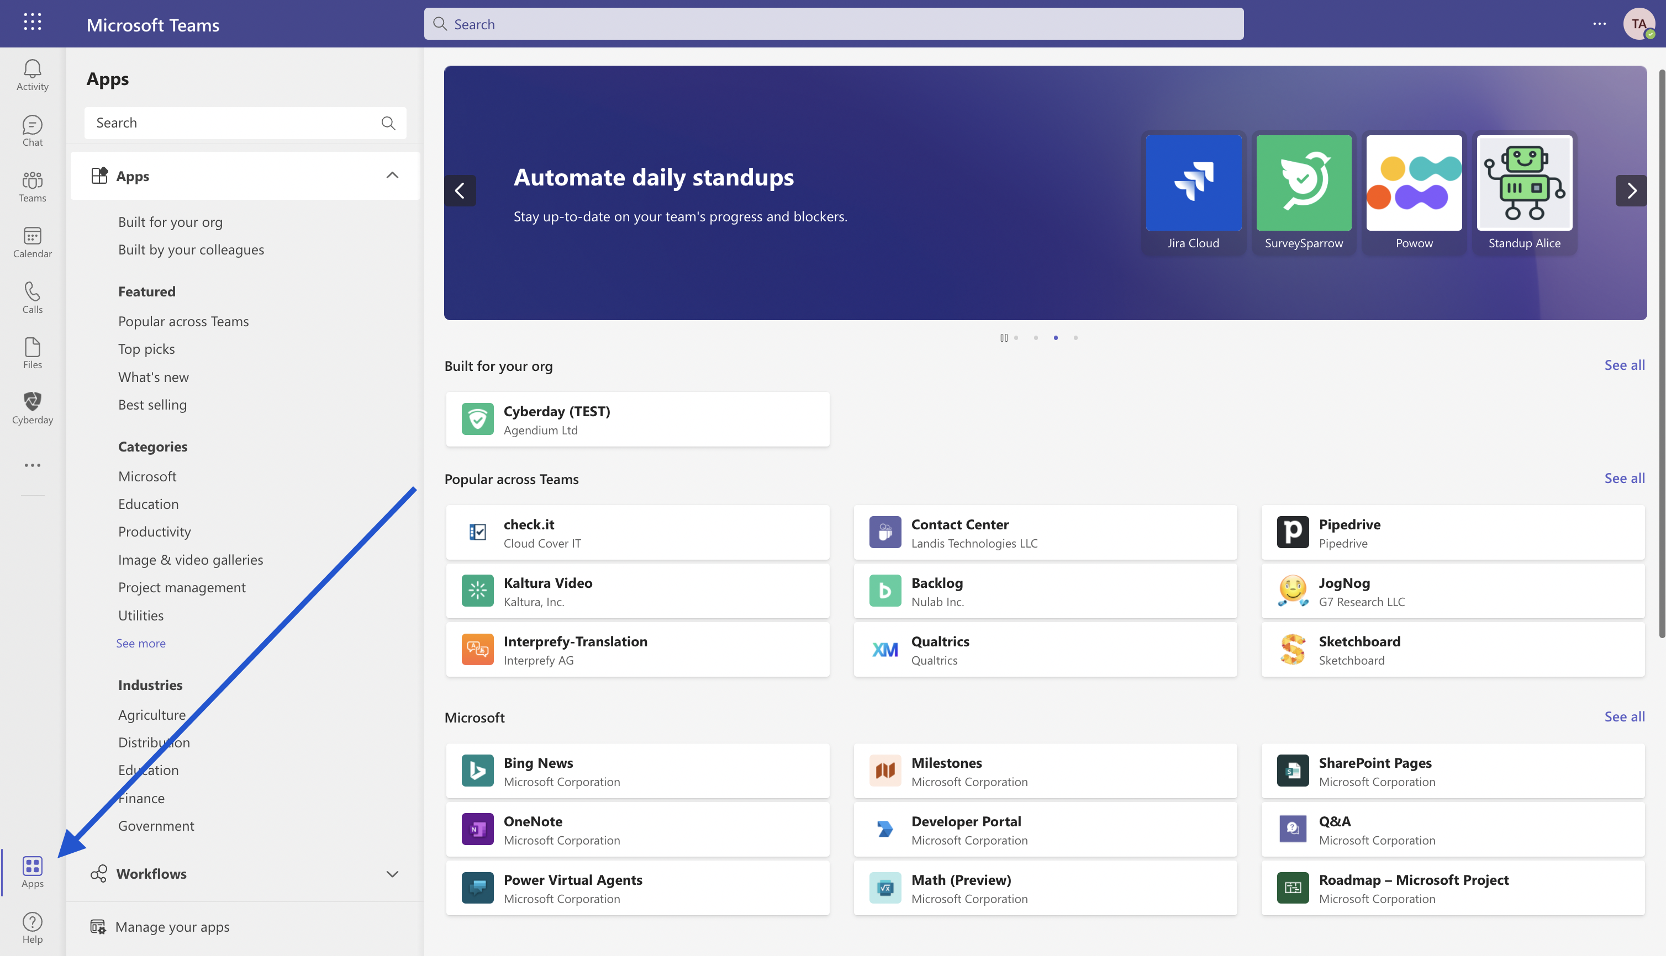Select Government under Industries
1666x956 pixels.
[156, 825]
